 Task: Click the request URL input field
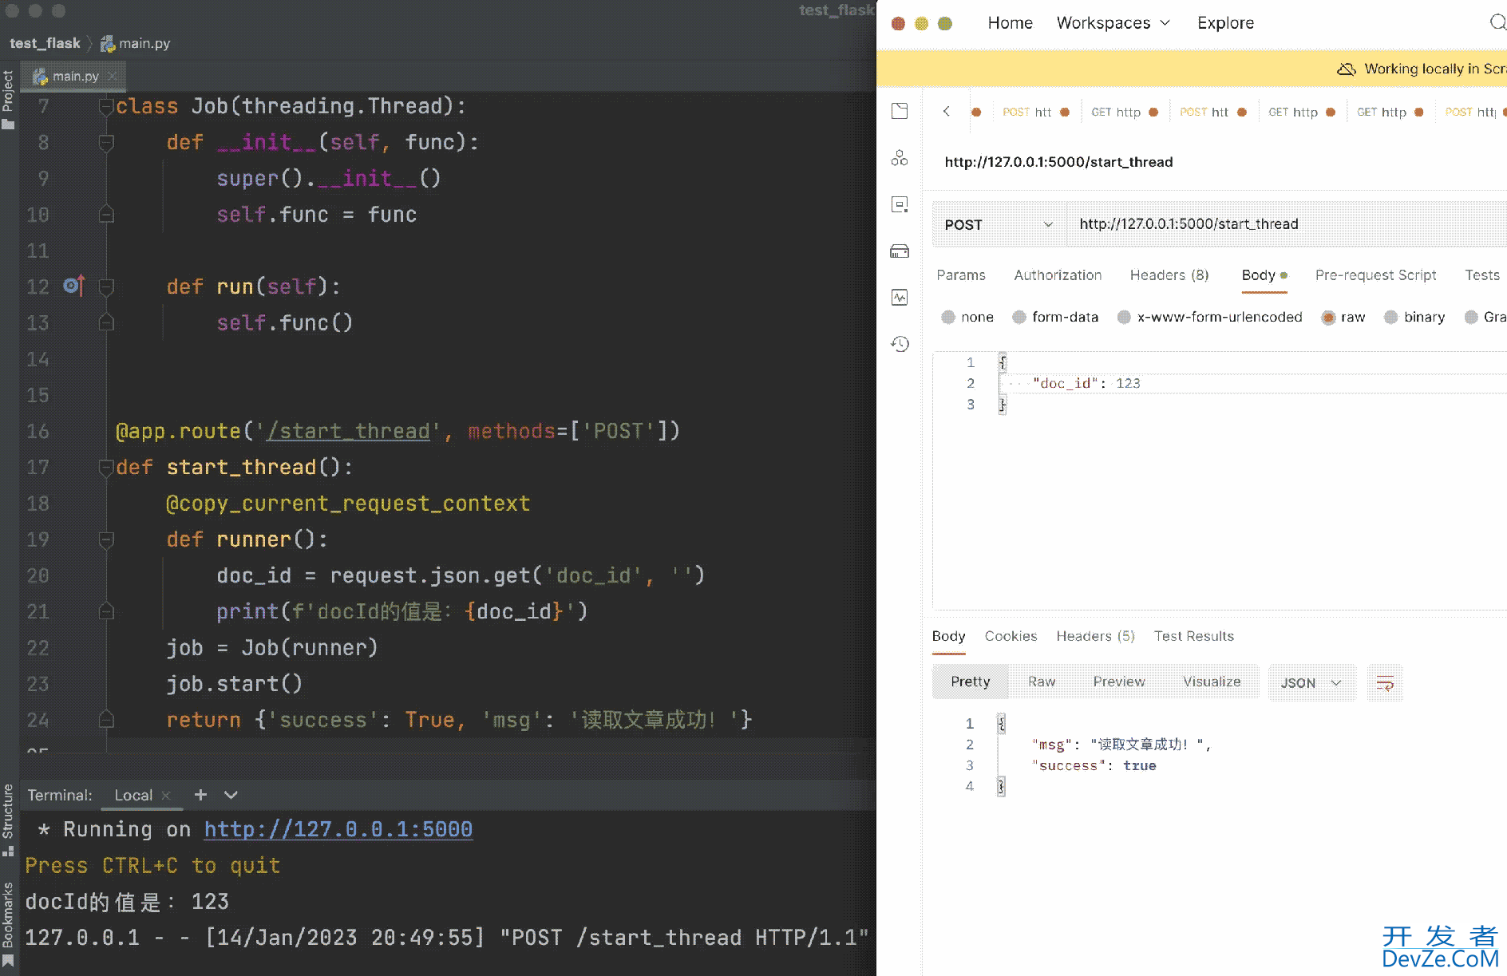coord(1285,224)
